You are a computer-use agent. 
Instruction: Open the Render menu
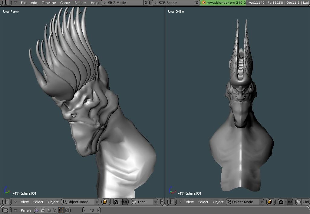tap(80, 3)
